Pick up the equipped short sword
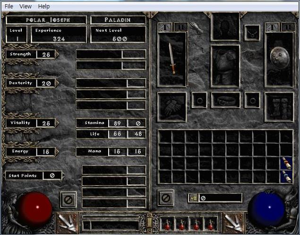This screenshot has height=235, width=300. click(x=172, y=60)
